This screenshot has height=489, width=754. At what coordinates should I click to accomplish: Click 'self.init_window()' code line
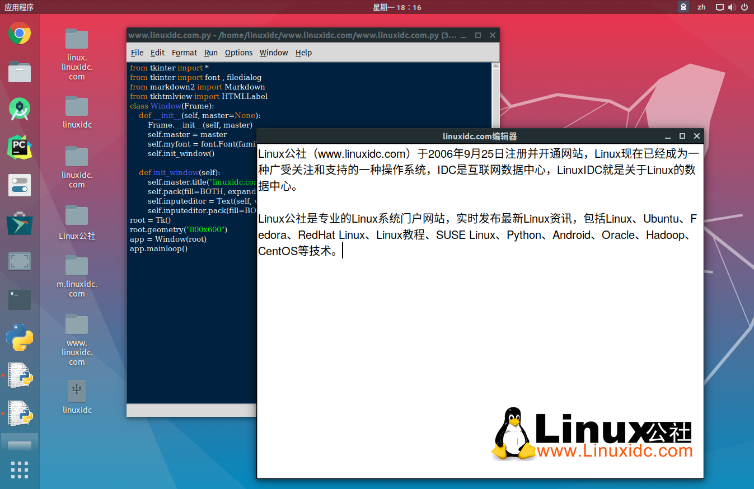181,153
